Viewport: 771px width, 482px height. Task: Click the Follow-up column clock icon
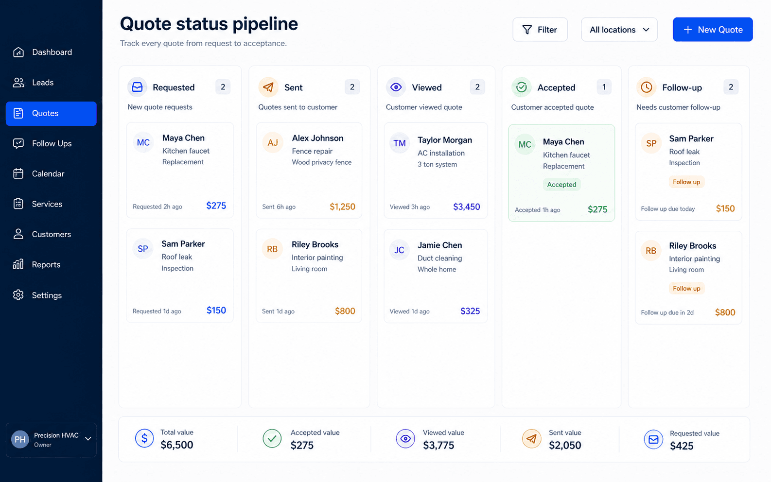647,87
